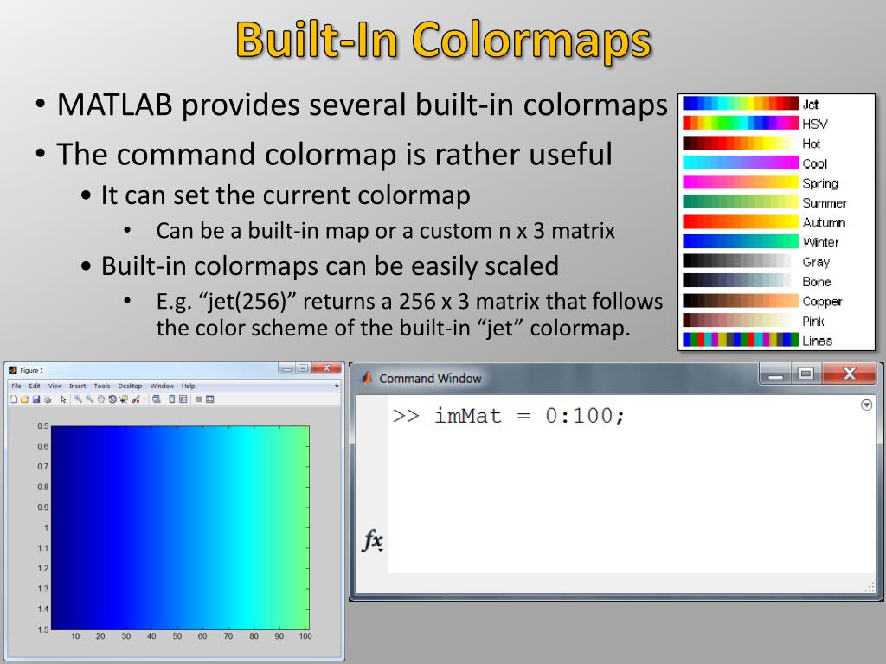Print the figure with printer icon
Image resolution: width=886 pixels, height=664 pixels.
(x=48, y=399)
